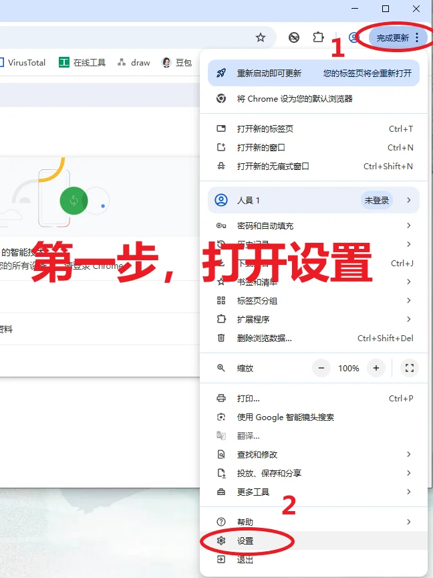Decrease zoom with the minus button
The image size is (433, 578).
[x=321, y=368]
